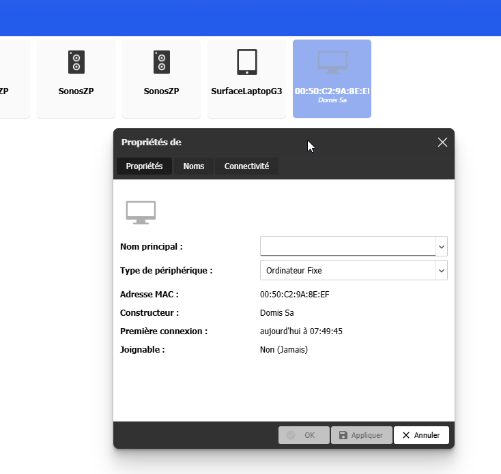Click the Propriétés de title bar text

click(151, 142)
